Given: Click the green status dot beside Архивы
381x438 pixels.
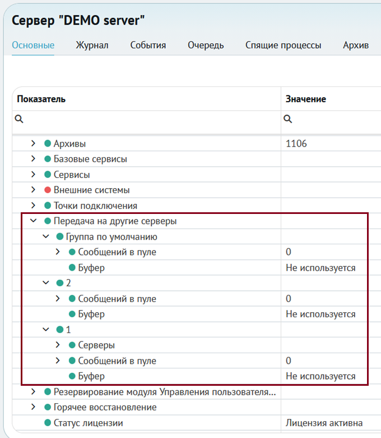Looking at the screenshot, I should click(48, 143).
